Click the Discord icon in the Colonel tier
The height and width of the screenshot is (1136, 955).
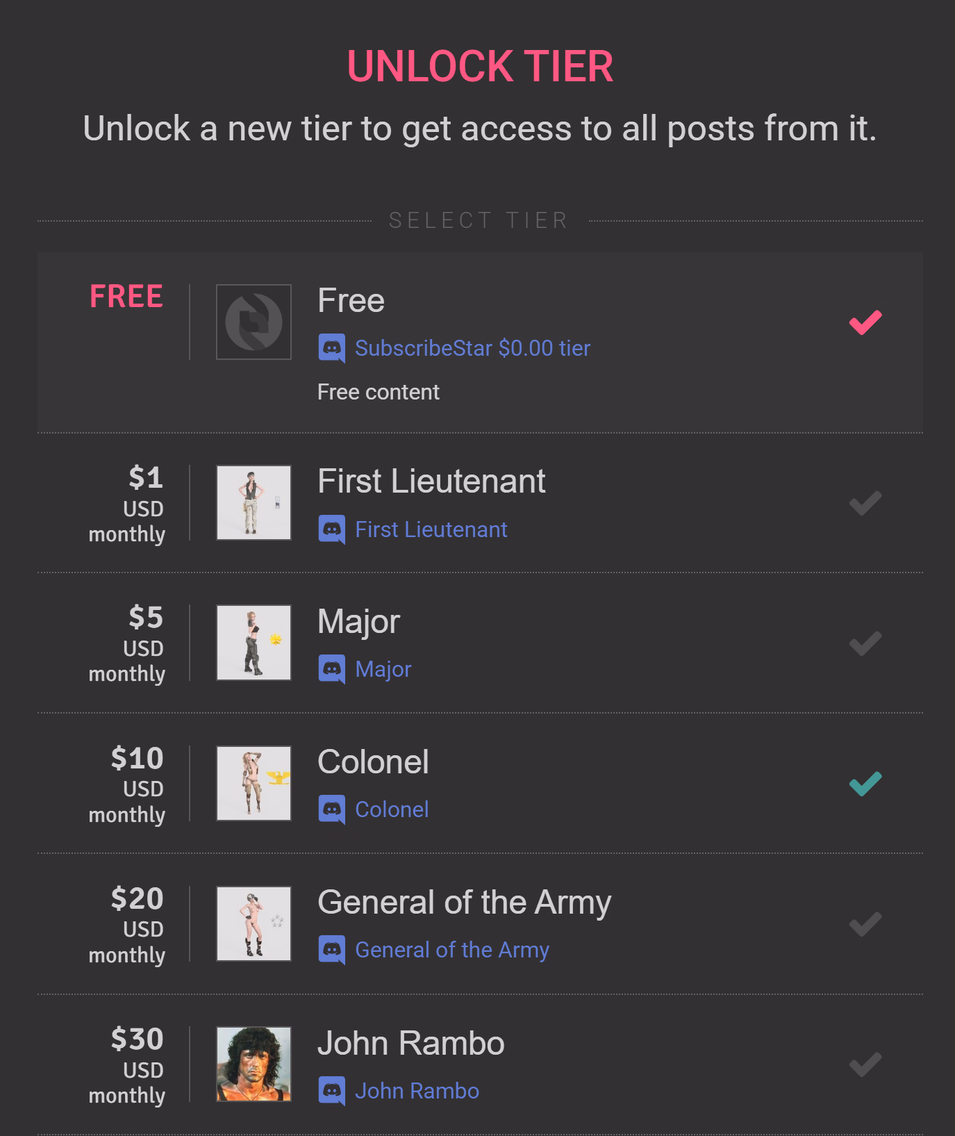pyautogui.click(x=331, y=809)
